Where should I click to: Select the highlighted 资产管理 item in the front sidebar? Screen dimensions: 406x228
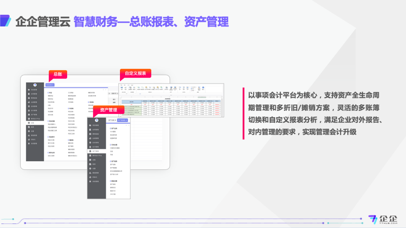(96, 151)
